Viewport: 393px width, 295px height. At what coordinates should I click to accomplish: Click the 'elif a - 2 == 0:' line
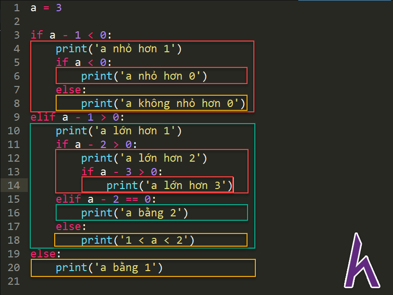click(x=106, y=199)
